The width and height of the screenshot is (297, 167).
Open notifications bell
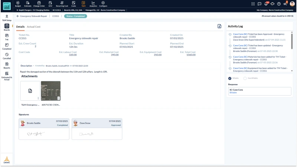click(x=266, y=4)
